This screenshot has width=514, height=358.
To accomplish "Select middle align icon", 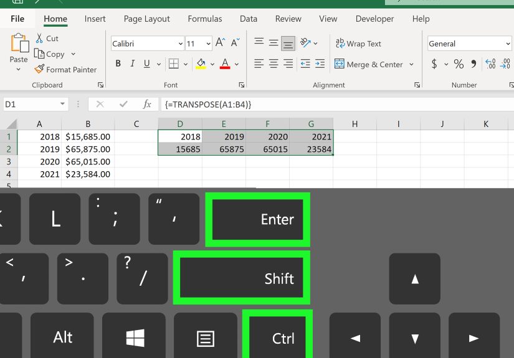I will coord(274,42).
